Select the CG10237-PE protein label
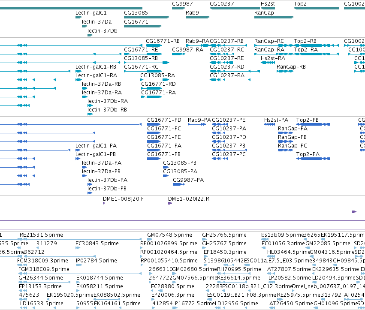This screenshot has height=310, width=365. [229, 120]
